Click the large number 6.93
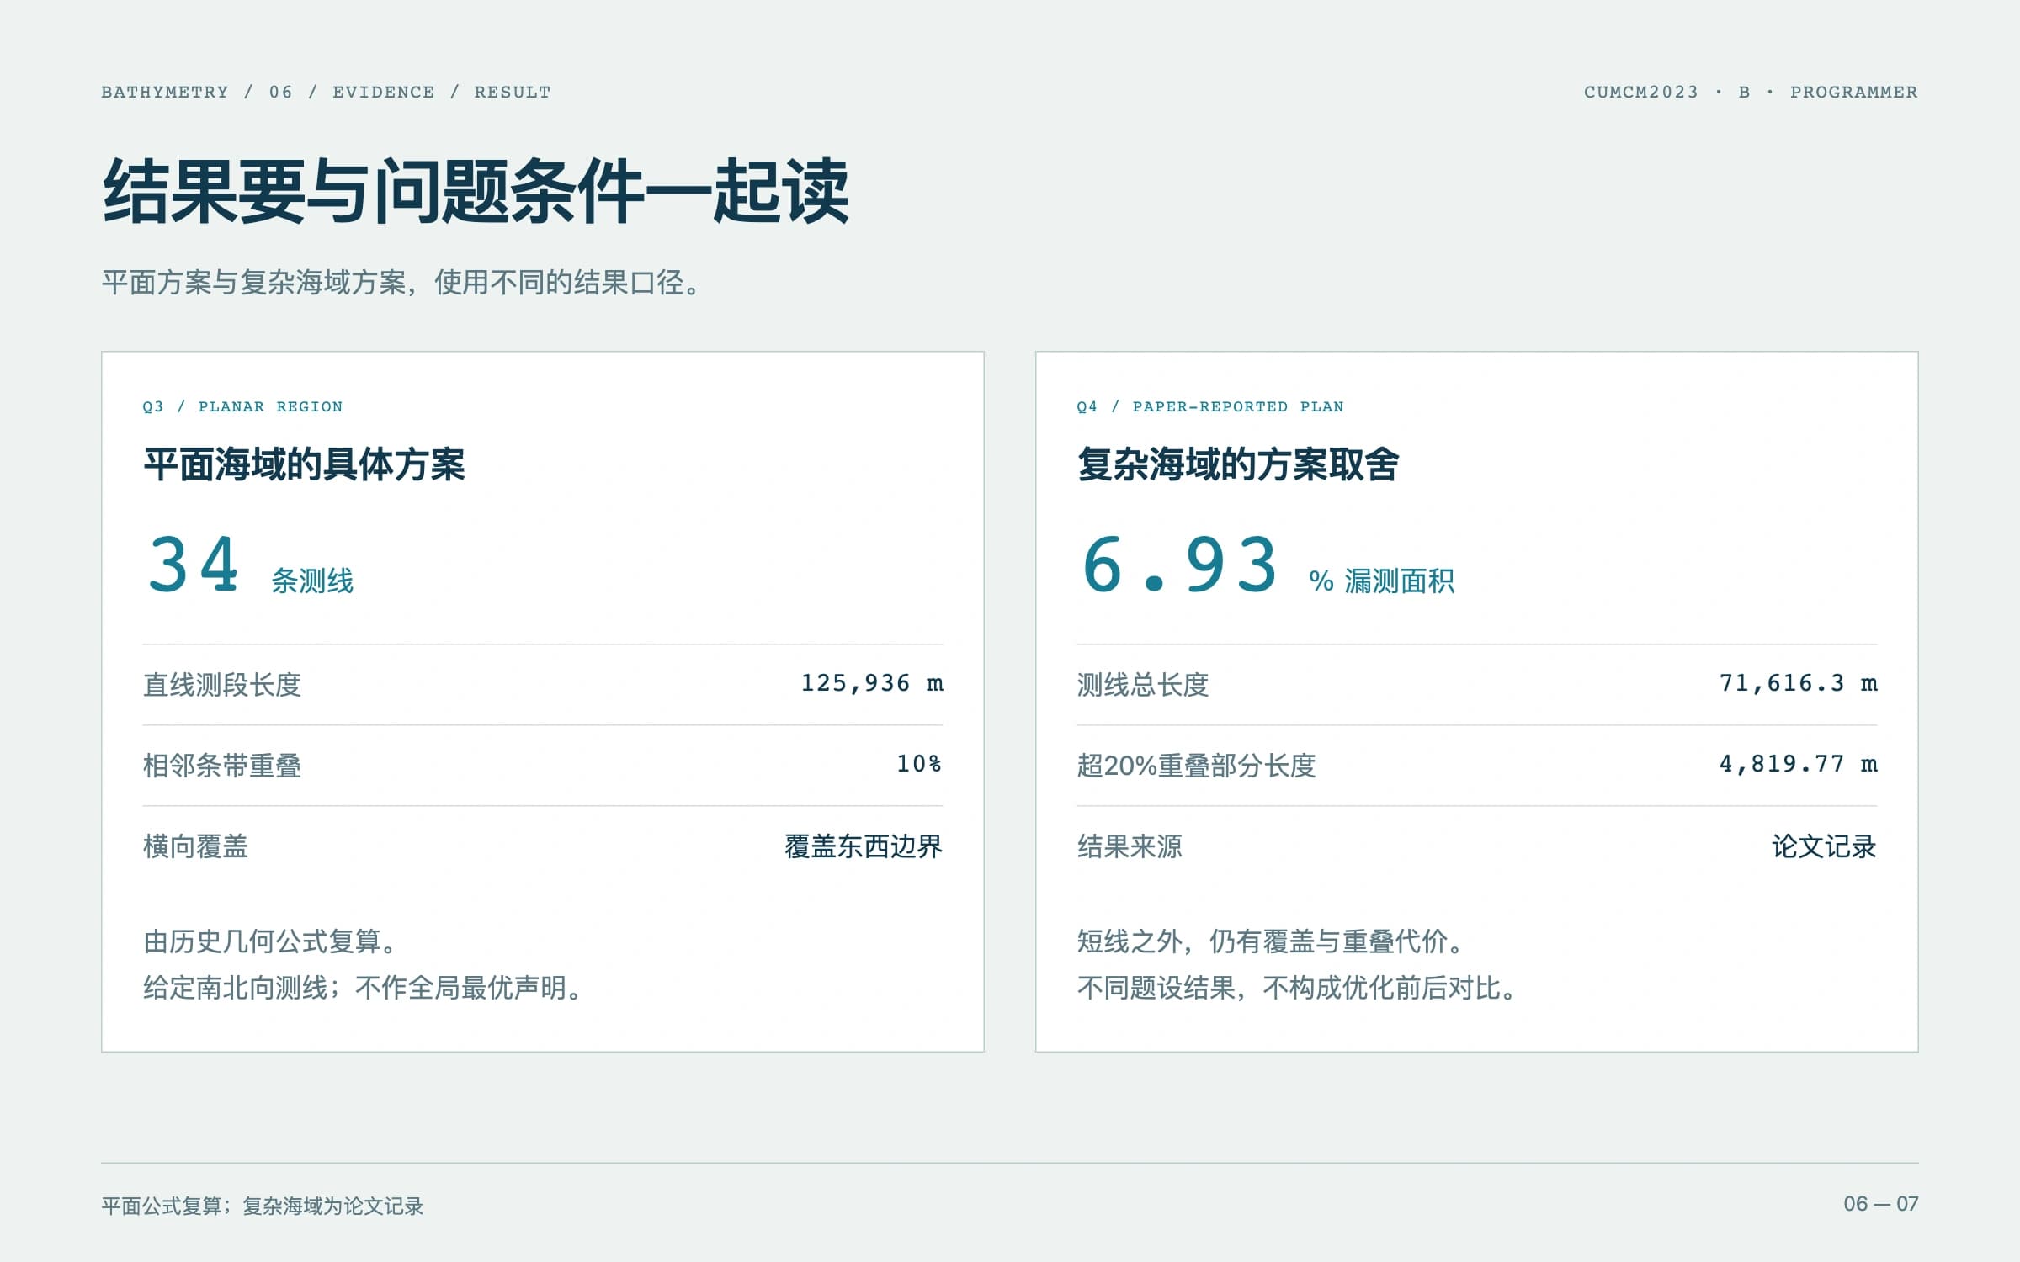Screen dimensions: 2020x1262 pos(1179,565)
